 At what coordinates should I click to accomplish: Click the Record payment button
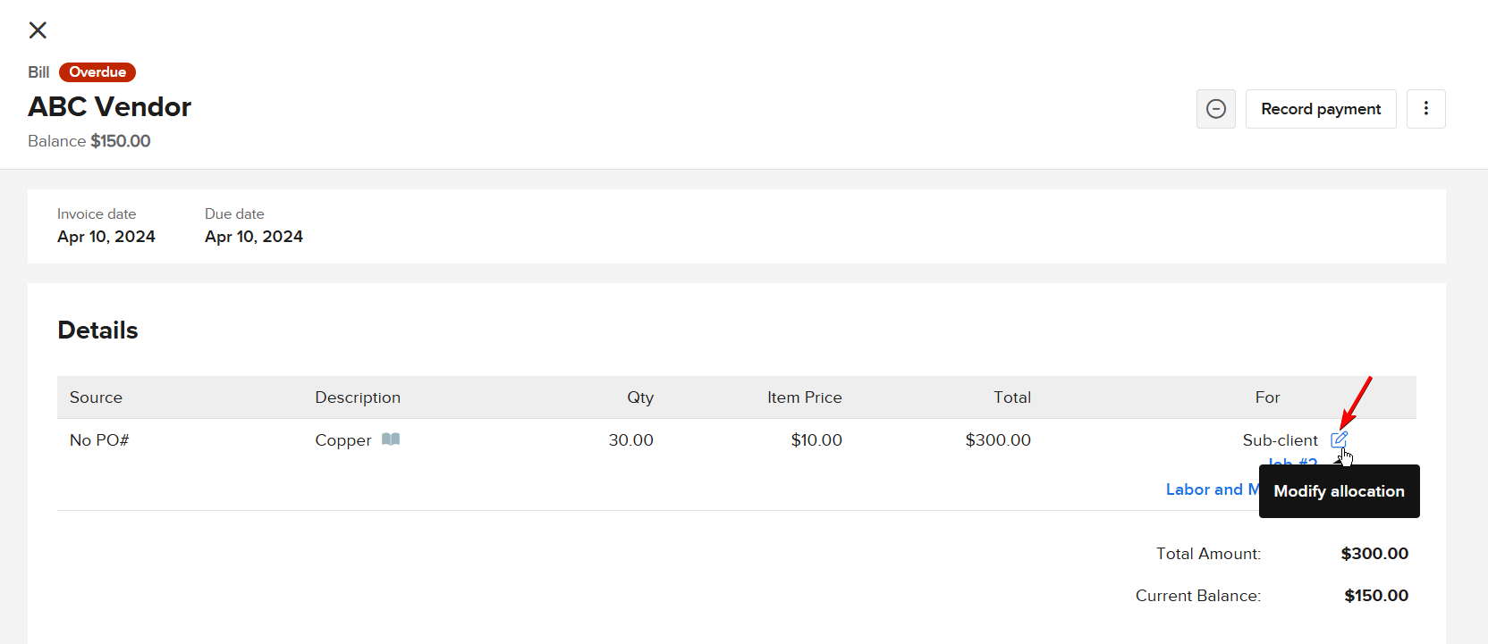pos(1320,109)
